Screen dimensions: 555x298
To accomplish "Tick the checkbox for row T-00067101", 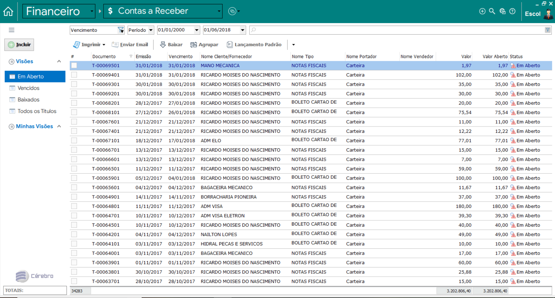I will point(74,141).
